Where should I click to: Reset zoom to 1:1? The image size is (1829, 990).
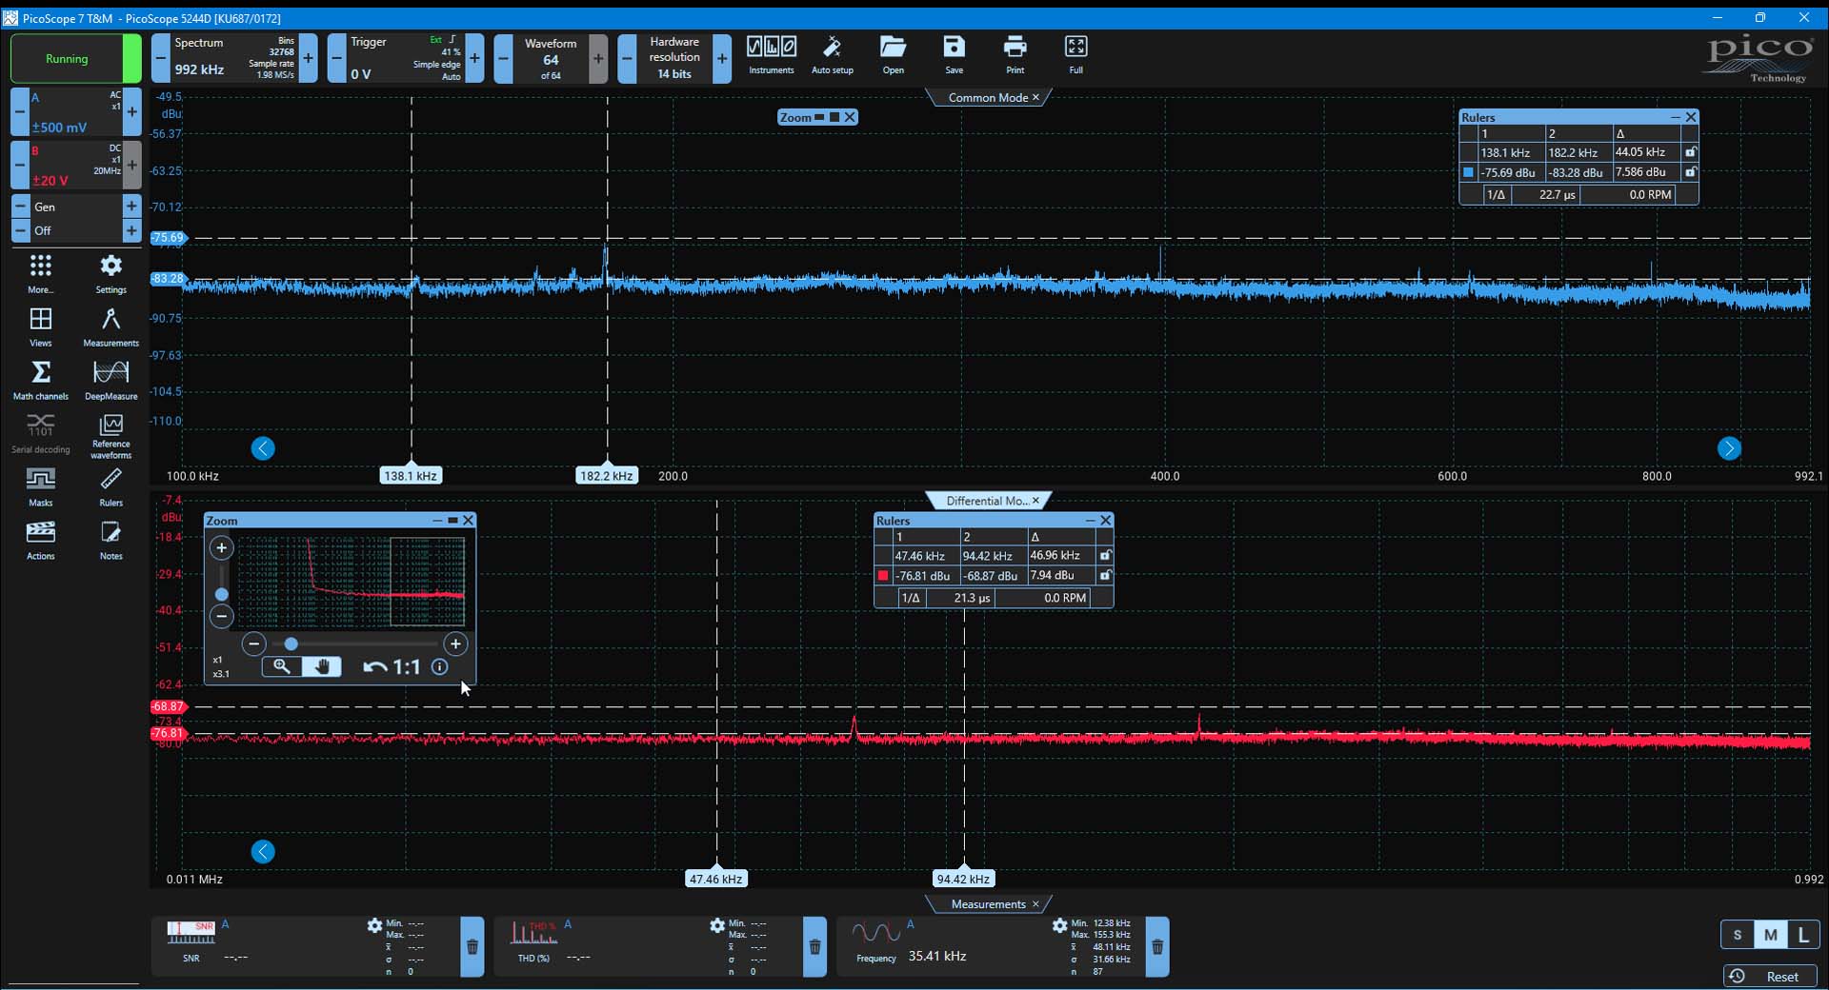point(407,667)
